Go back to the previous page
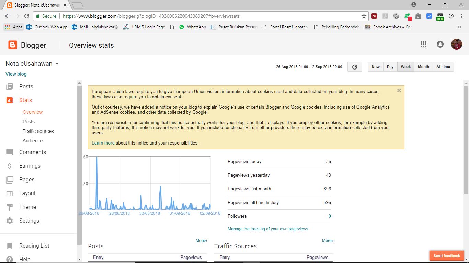The width and height of the screenshot is (469, 263). [8, 16]
